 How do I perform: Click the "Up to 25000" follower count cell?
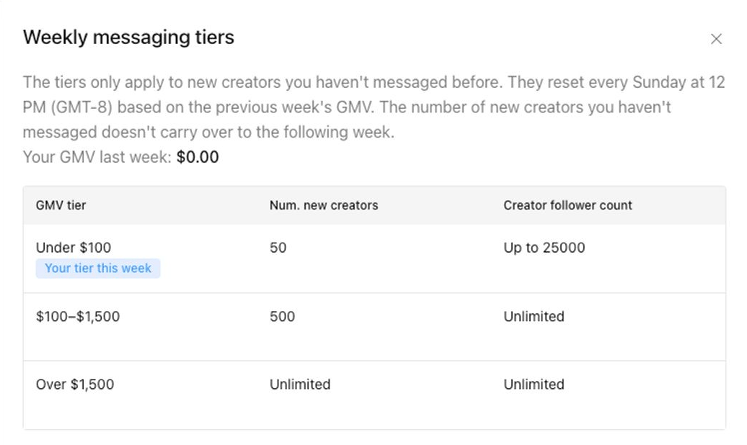[544, 248]
